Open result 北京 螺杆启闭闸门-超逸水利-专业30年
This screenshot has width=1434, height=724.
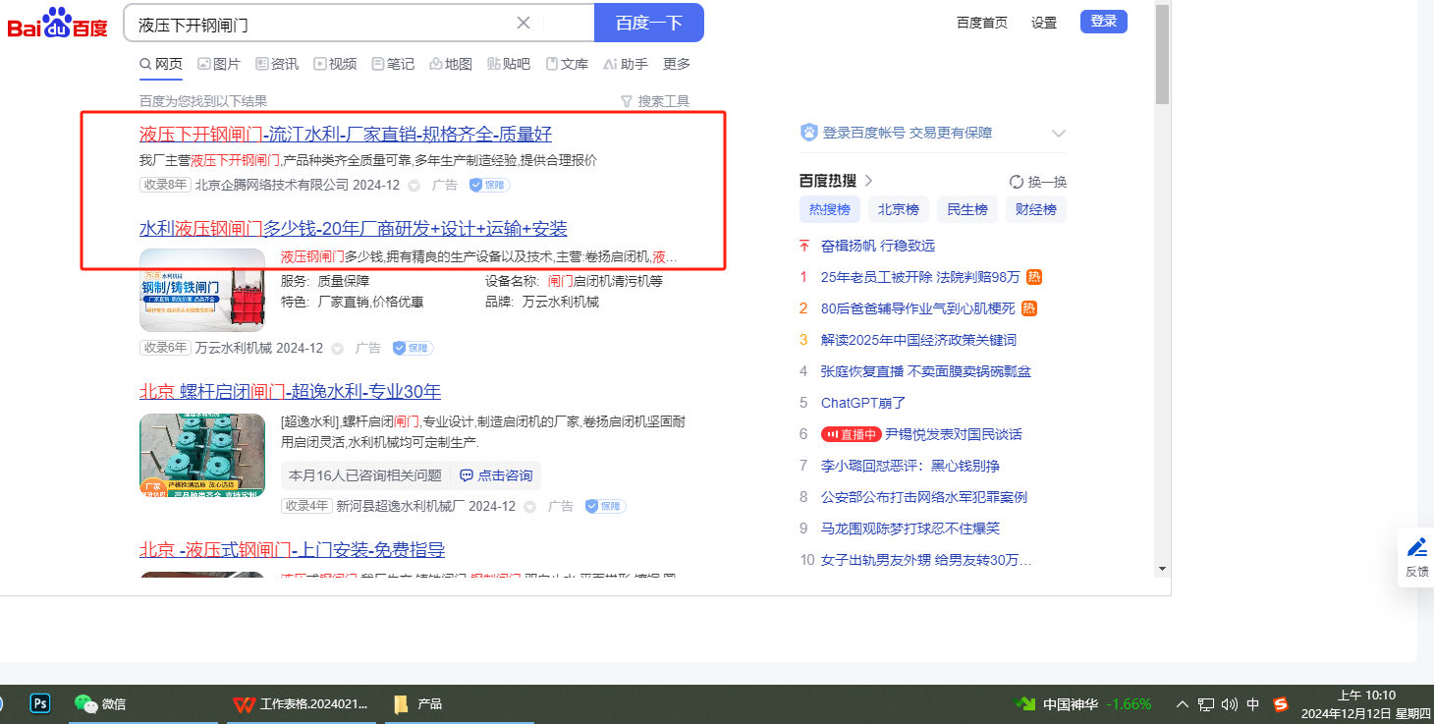point(291,392)
